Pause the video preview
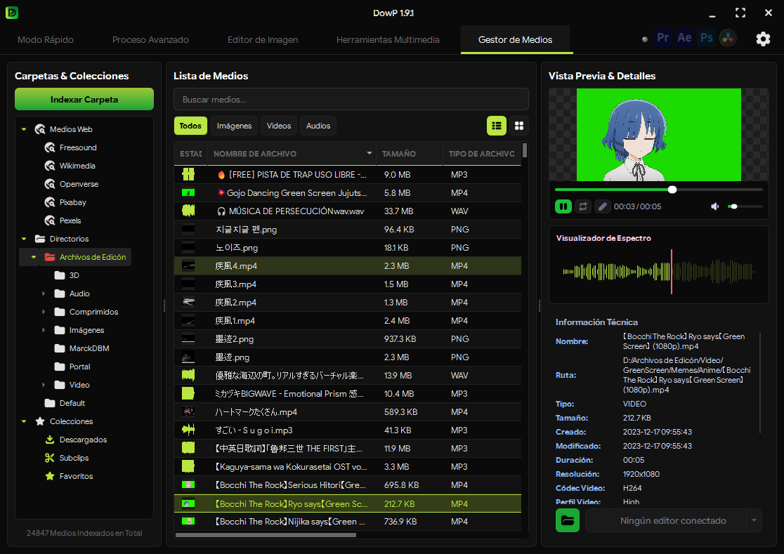 coord(563,206)
